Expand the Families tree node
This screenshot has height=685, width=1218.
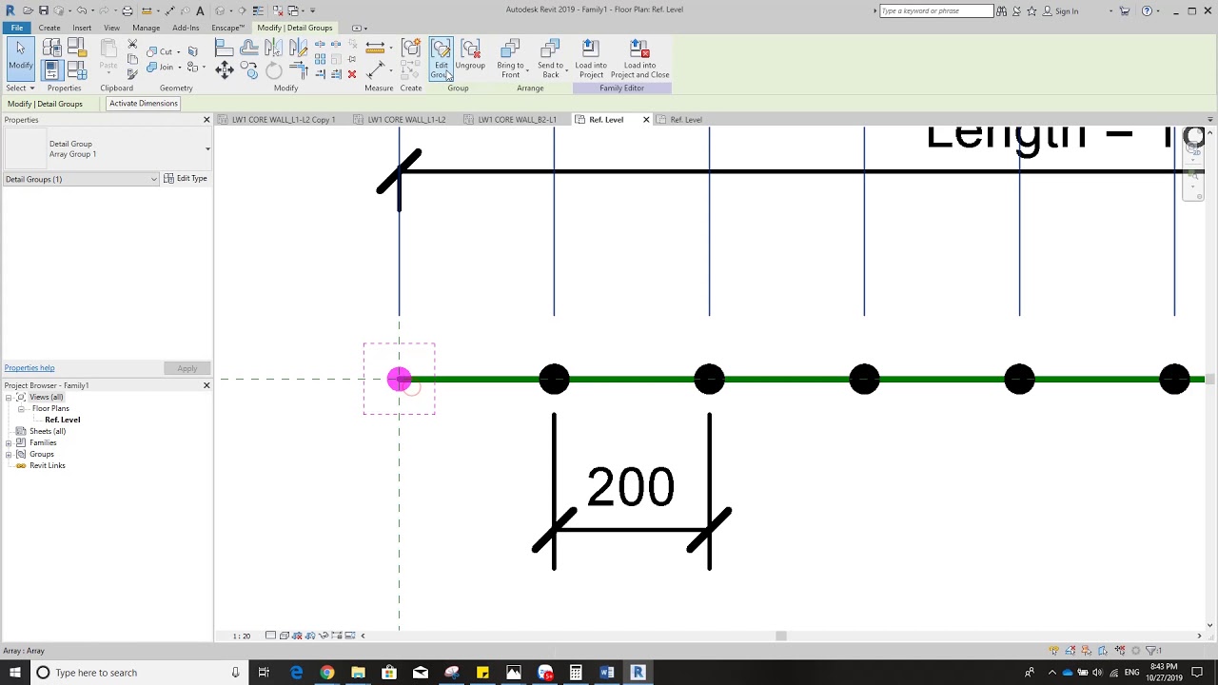coord(10,442)
